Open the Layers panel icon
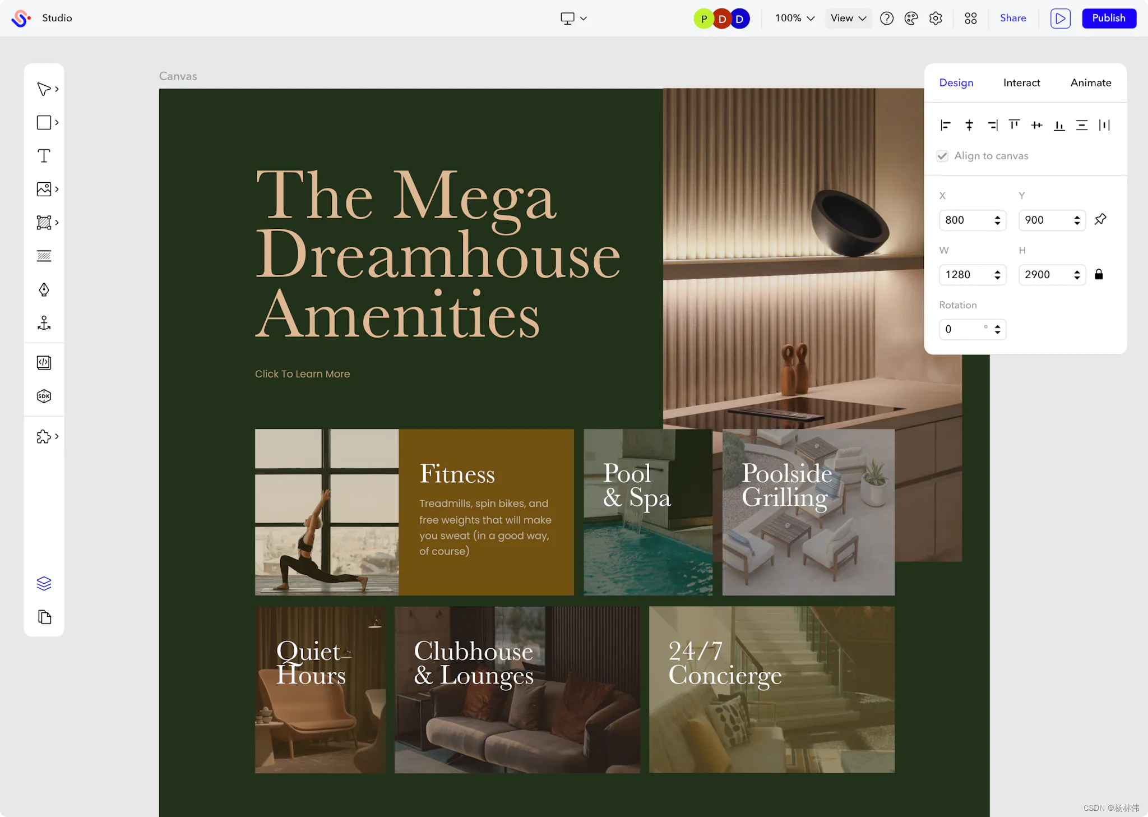This screenshot has height=817, width=1148. pyautogui.click(x=44, y=584)
